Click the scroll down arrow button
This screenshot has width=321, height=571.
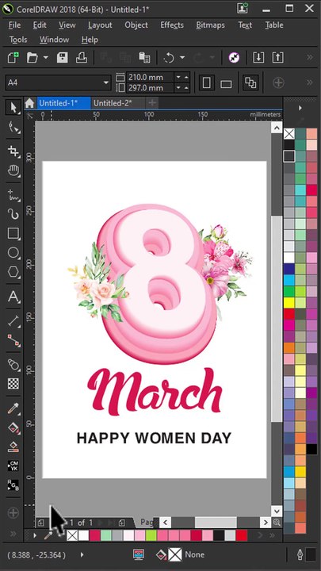[x=277, y=511]
